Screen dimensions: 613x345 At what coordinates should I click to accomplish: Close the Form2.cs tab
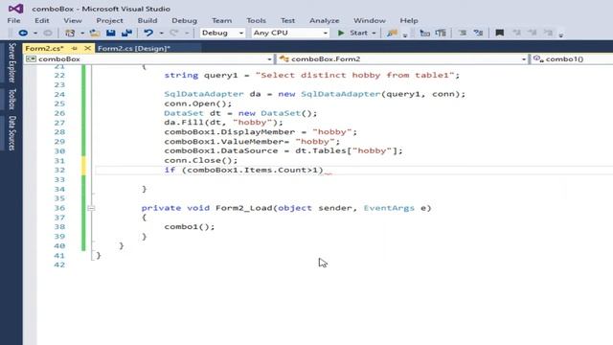click(87, 48)
